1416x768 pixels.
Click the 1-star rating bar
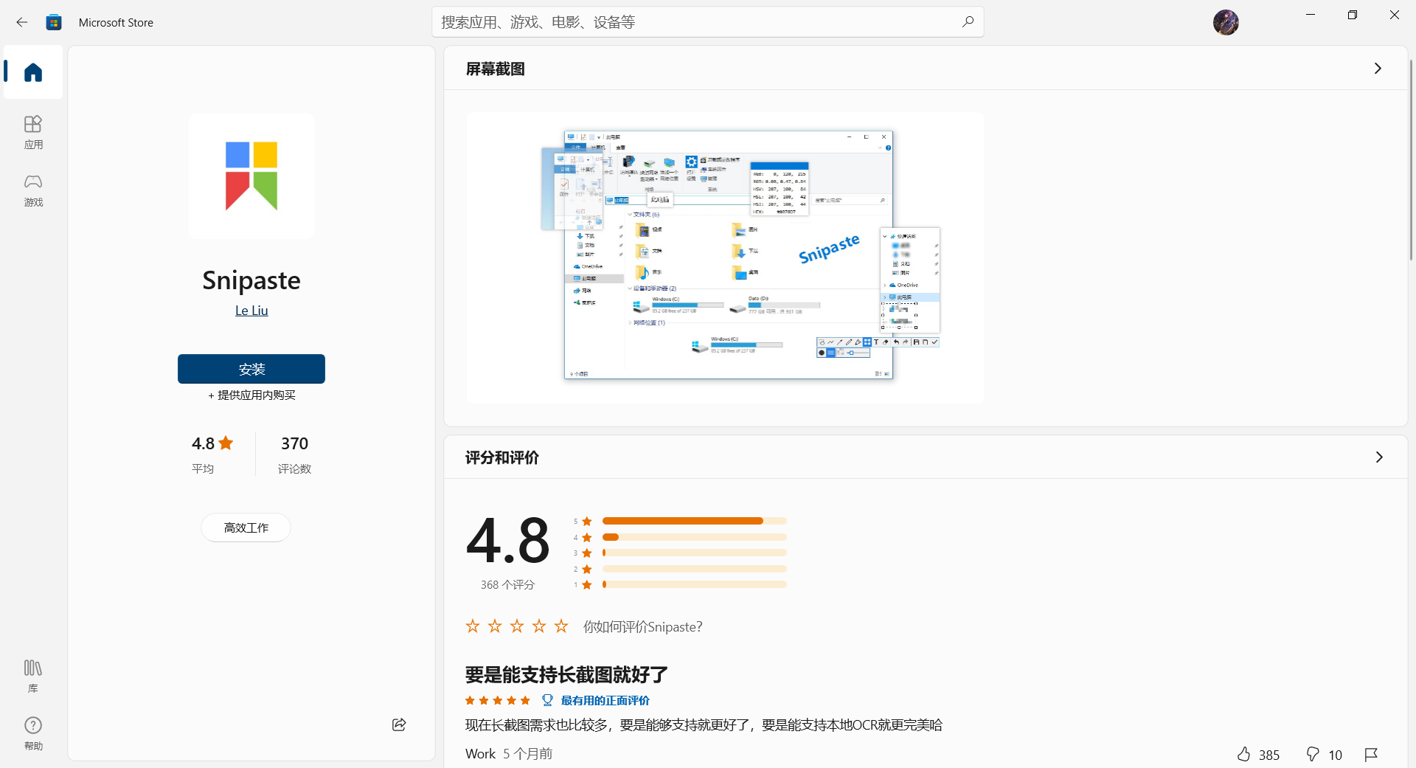pos(694,584)
